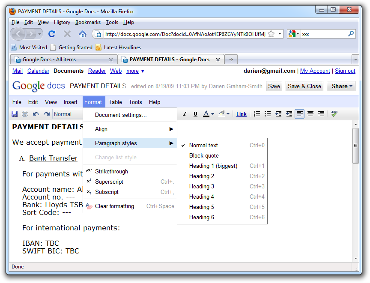Viewport: 370px width, 283px height.
Task: Apply Heading 6 paragraph style
Action: 222,217
